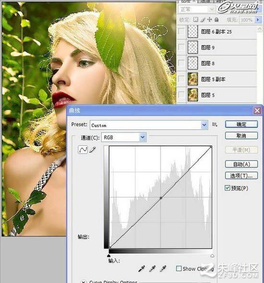Pick the gray point eyedropper
The width and height of the screenshot is (264, 283).
tap(152, 269)
